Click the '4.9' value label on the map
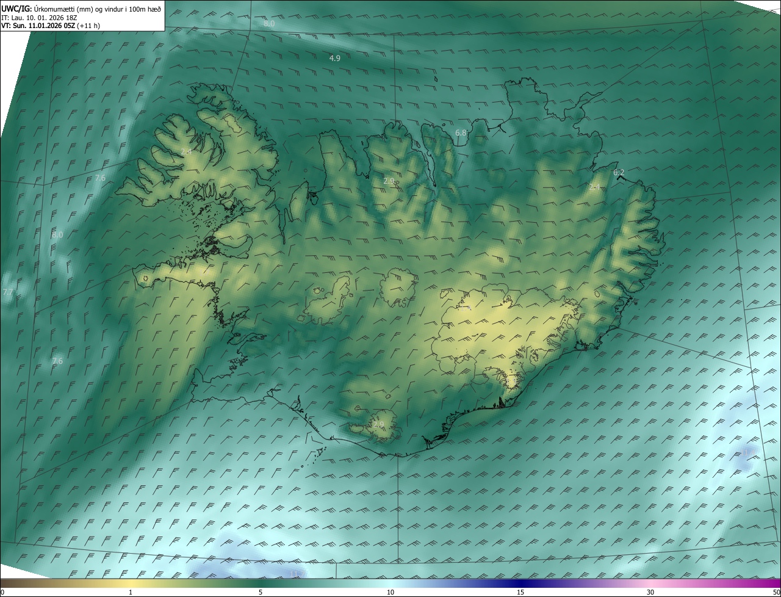Viewport: 781px width, 597px height. point(334,58)
